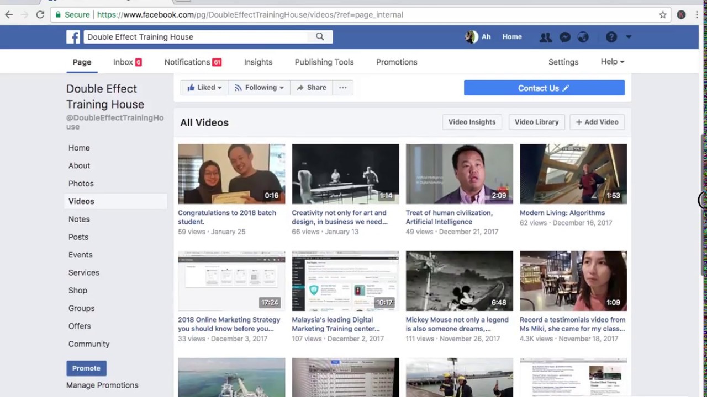Click the Add Video button
Viewport: 707px width, 397px height.
pos(597,122)
